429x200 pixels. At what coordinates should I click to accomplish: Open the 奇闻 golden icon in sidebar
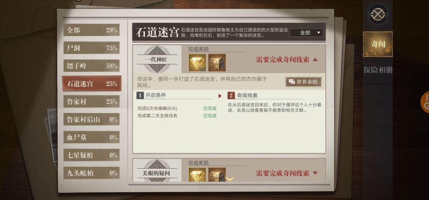click(378, 44)
